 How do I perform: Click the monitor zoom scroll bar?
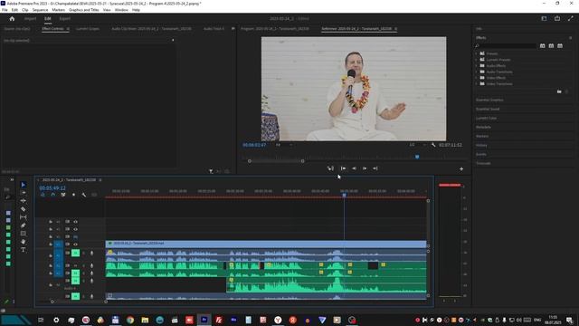pos(276,161)
